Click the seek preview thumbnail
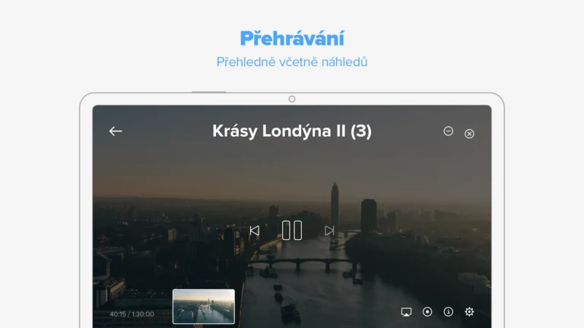 coord(204,307)
